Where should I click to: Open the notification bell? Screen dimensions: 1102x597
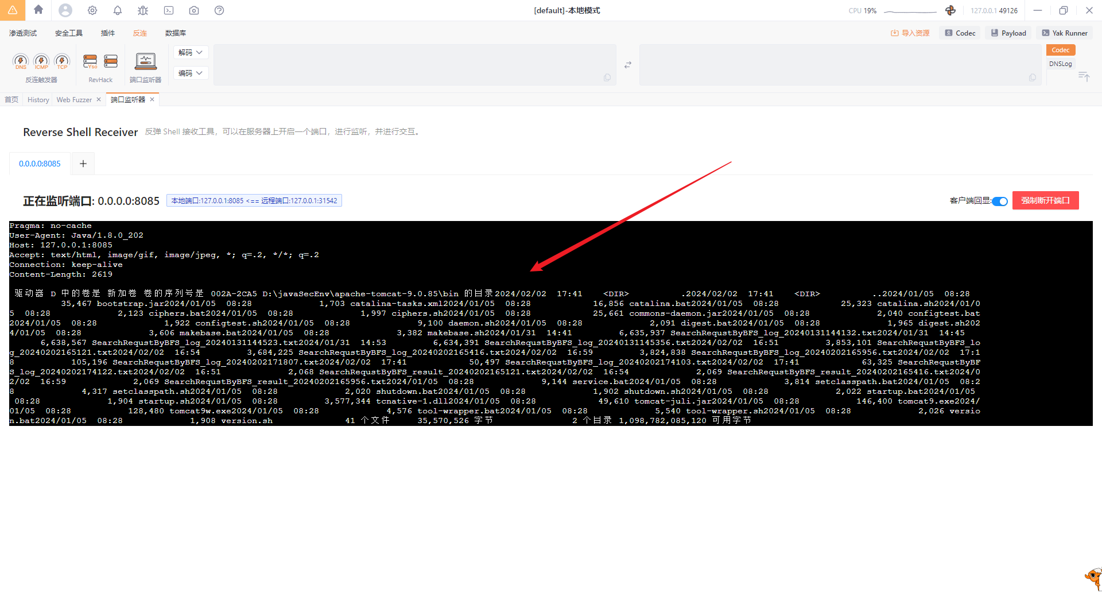coord(118,10)
